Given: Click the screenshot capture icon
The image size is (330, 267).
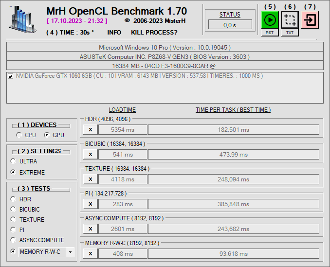Looking at the screenshot, I should [290, 20].
